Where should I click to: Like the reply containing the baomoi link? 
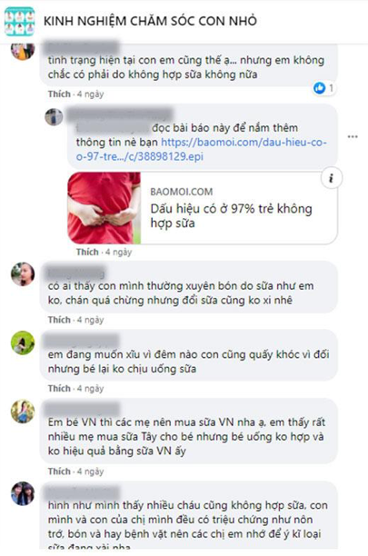point(87,253)
